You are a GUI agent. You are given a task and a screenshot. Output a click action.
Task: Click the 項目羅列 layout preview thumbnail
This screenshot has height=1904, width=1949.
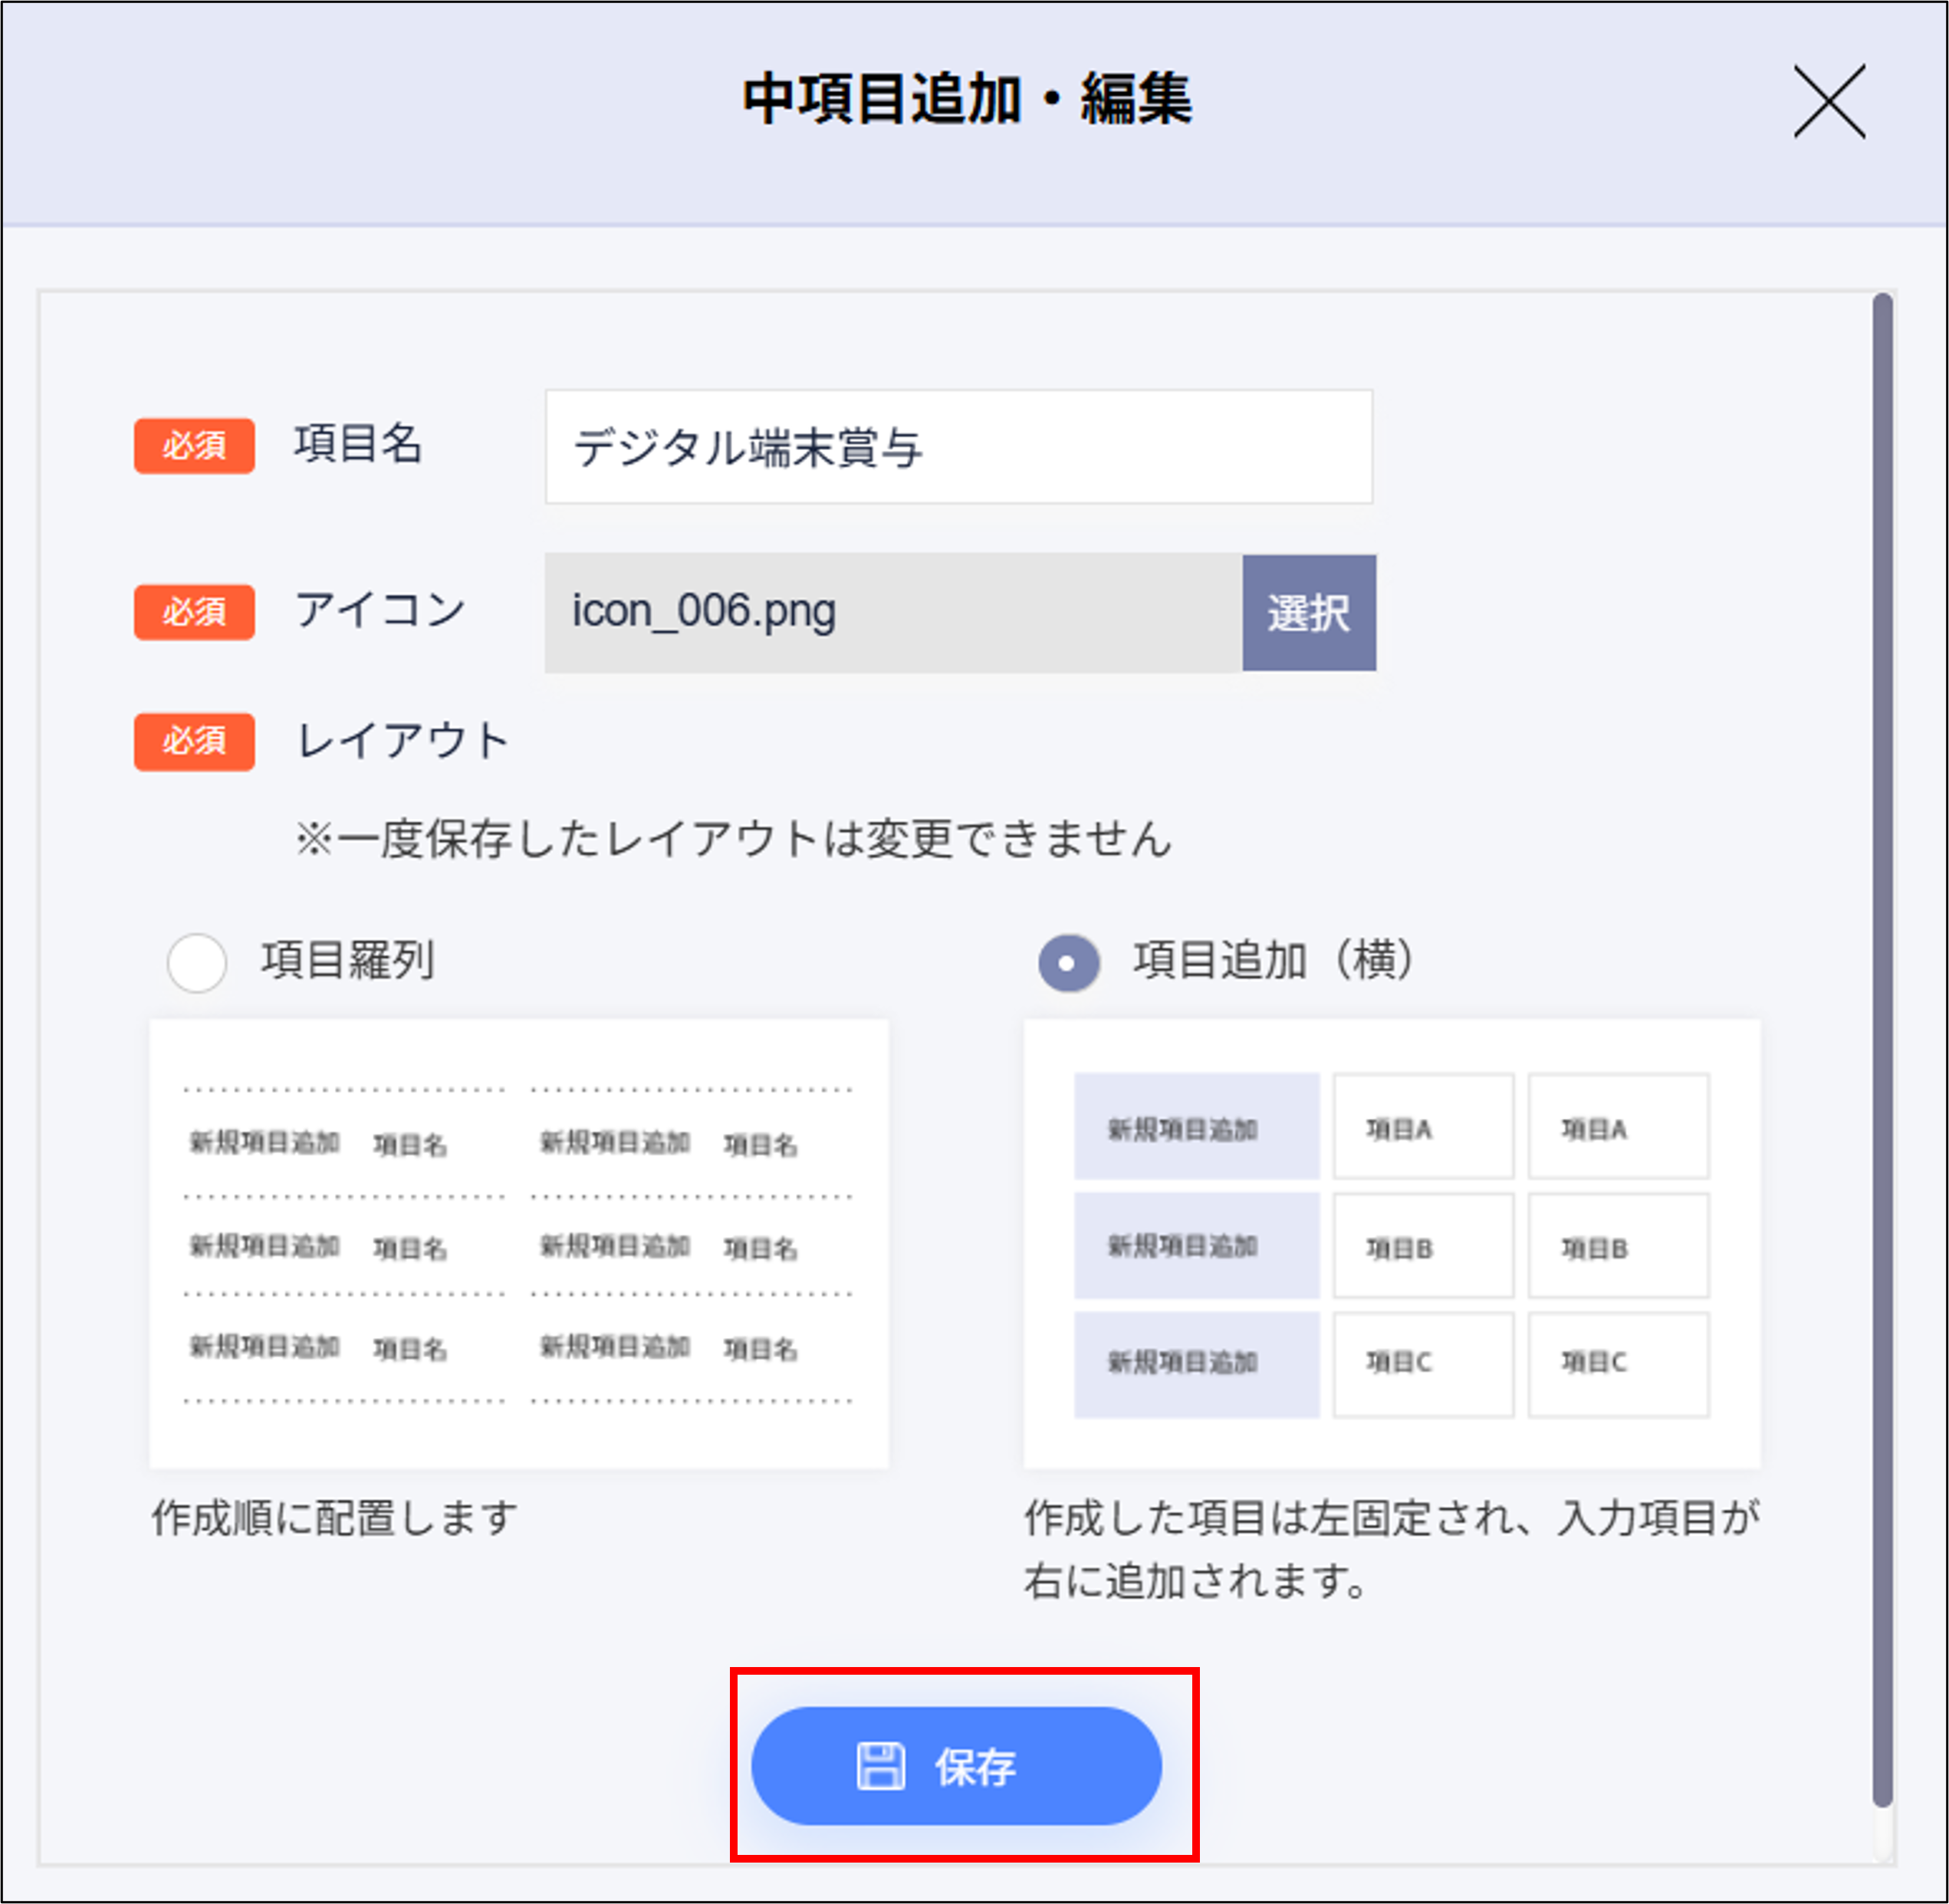pyautogui.click(x=518, y=1243)
